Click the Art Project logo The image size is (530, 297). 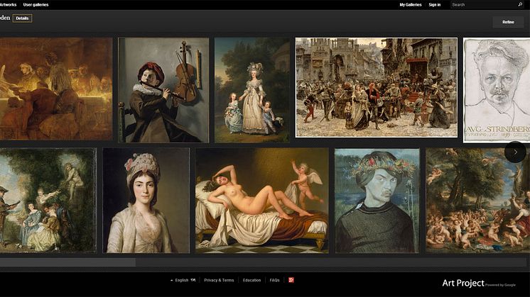463,284
